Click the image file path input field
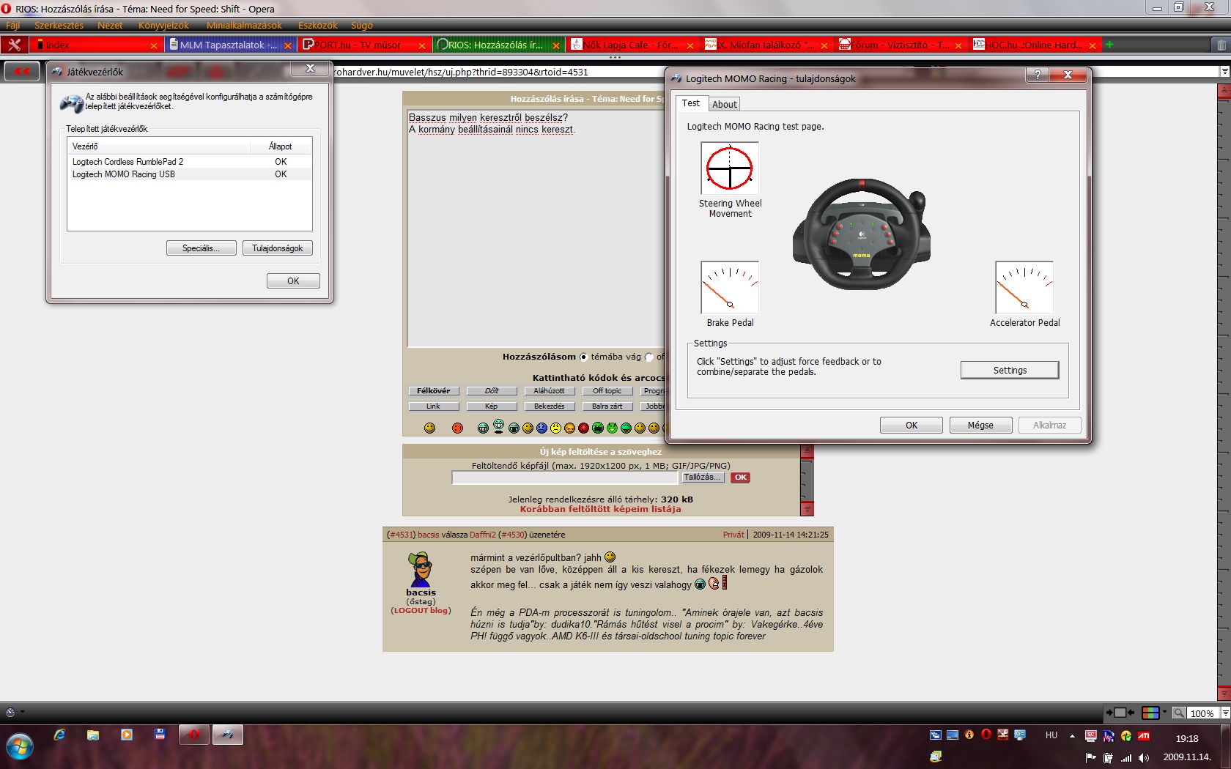Image resolution: width=1231 pixels, height=769 pixels. pyautogui.click(x=565, y=478)
